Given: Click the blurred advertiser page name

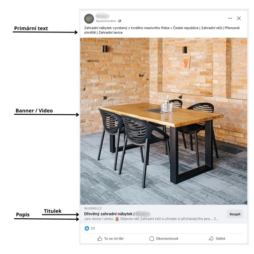Looking at the screenshot, I should 102,16.
